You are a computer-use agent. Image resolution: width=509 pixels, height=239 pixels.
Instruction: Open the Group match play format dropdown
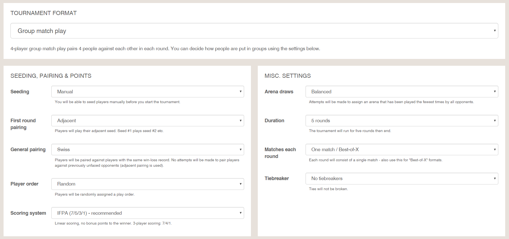click(254, 31)
